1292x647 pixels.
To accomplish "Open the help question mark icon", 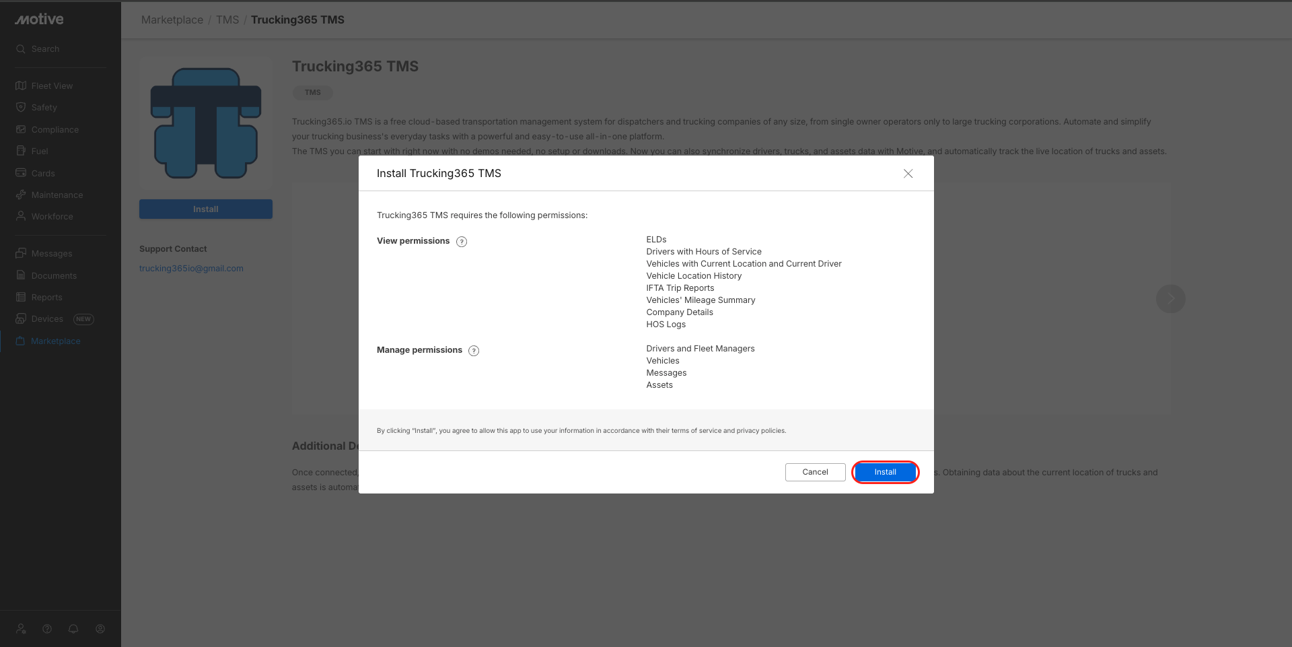I will (47, 629).
